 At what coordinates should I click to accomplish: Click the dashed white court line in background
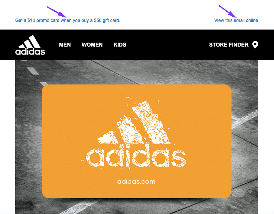pos(33,71)
